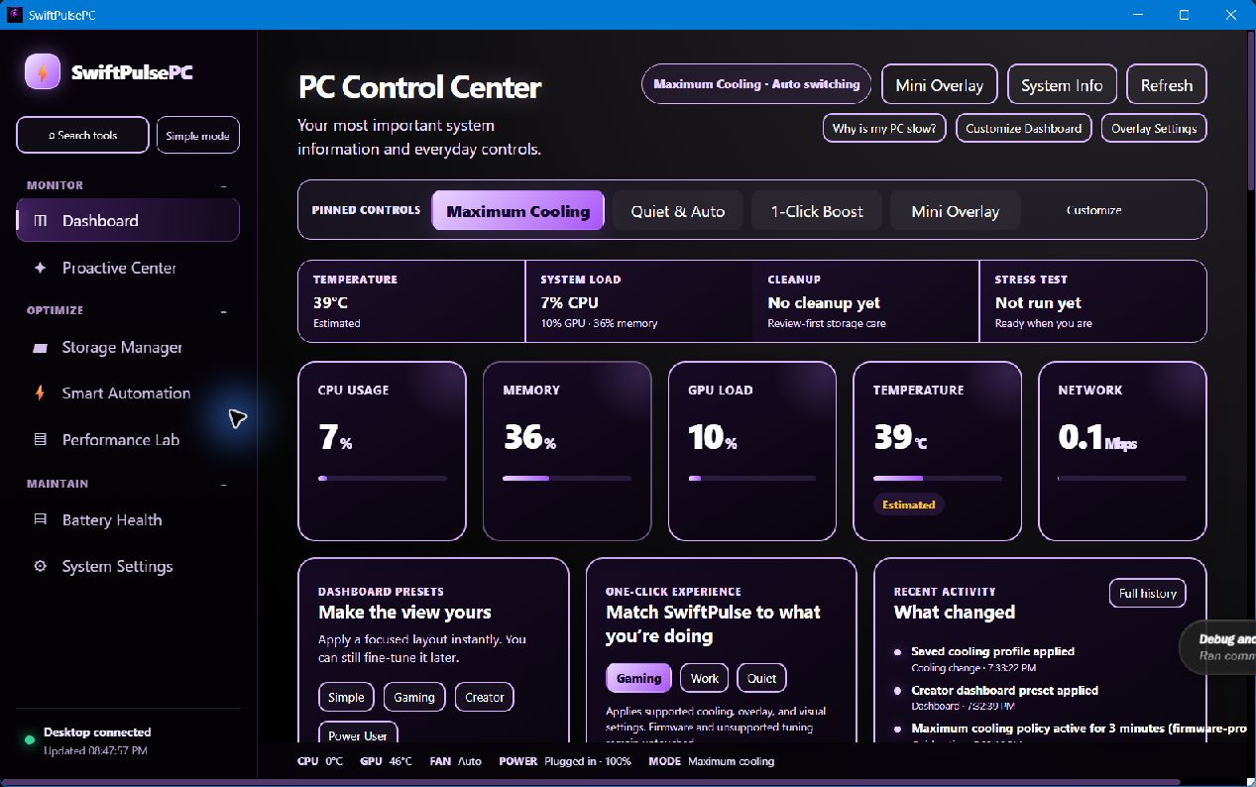Image resolution: width=1256 pixels, height=787 pixels.
Task: Click the Storage Manager icon
Action: tap(40, 348)
